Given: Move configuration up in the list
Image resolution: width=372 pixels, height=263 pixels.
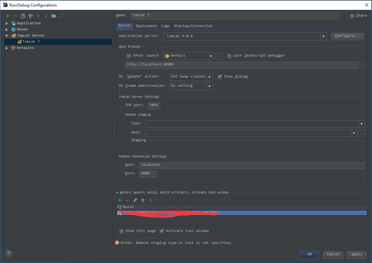Looking at the screenshot, I should pos(38,16).
